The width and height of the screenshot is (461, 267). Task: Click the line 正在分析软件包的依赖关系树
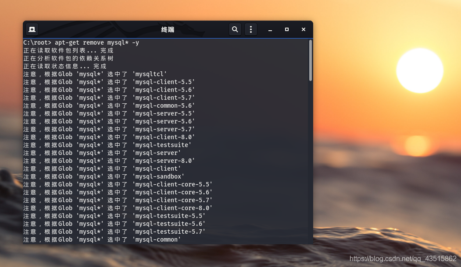68,58
